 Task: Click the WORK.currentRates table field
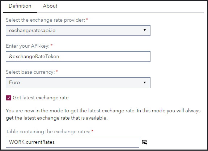tap(72, 142)
